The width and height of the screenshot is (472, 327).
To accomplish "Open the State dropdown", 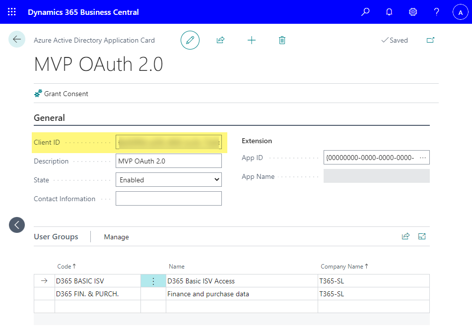I will click(x=169, y=180).
